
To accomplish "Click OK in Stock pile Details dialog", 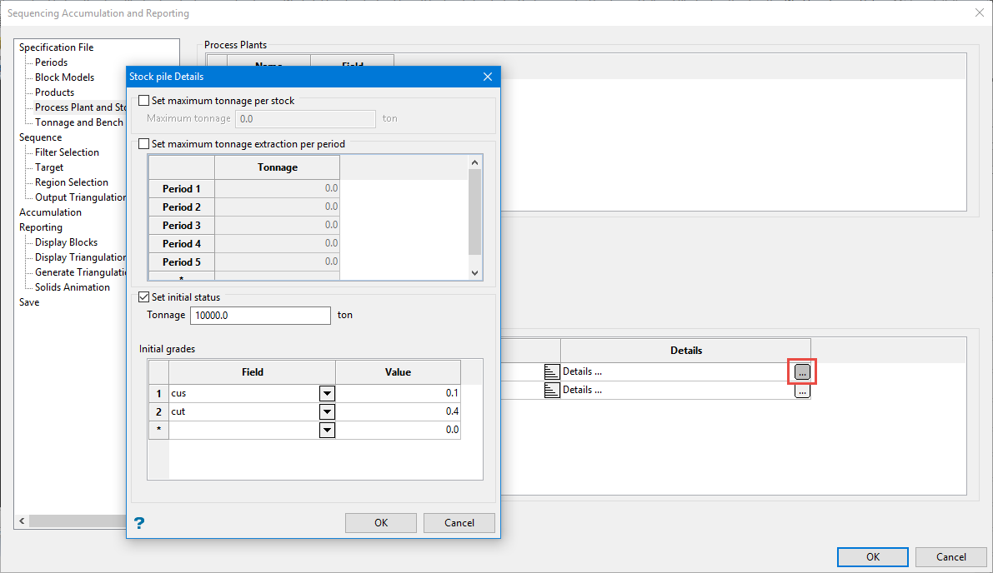I will coord(380,523).
